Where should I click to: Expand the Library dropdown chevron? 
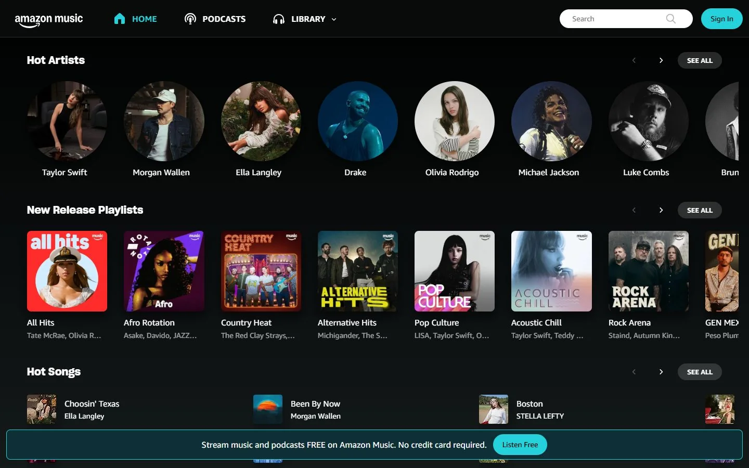pos(334,19)
